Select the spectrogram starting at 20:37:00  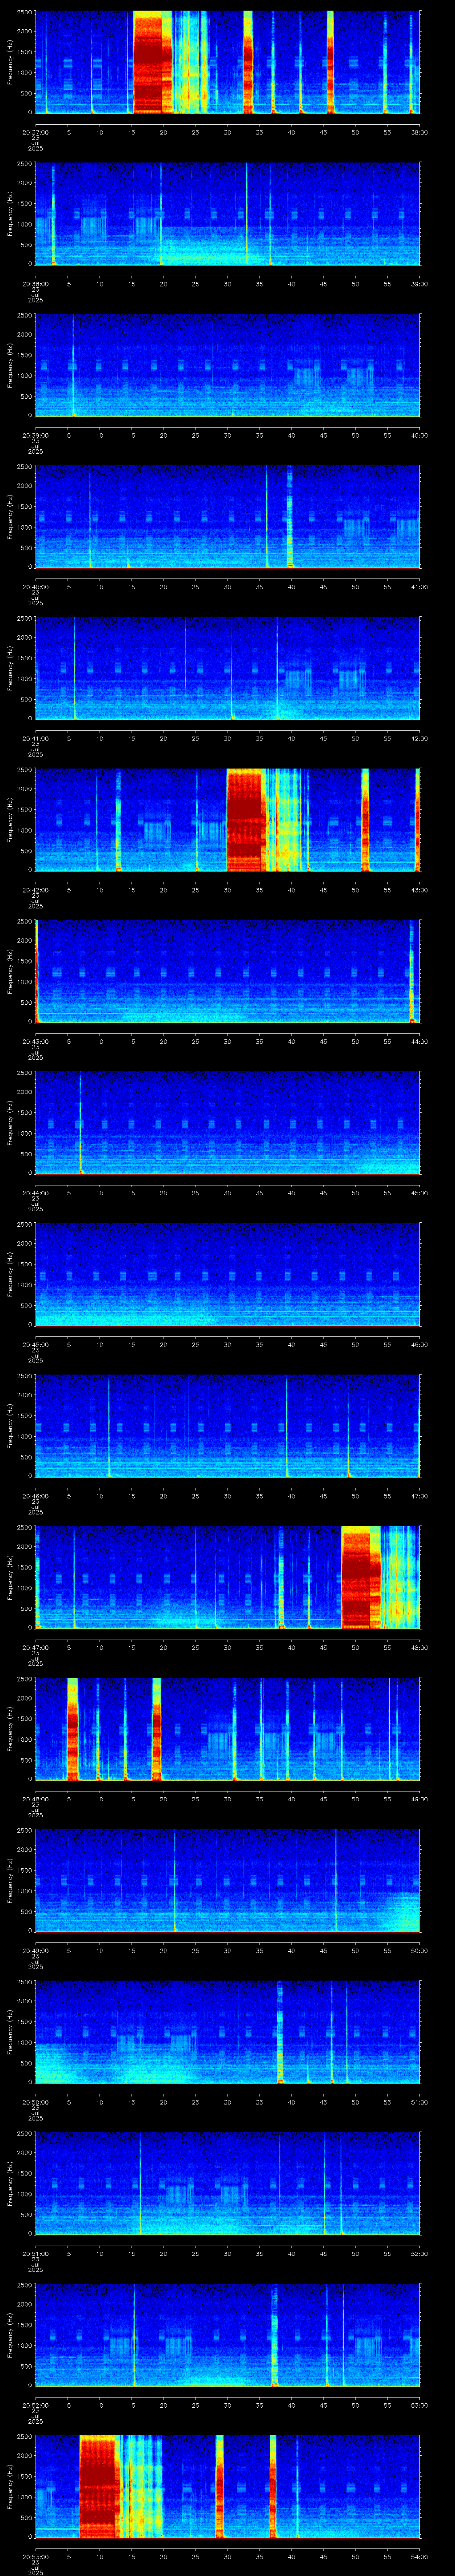[x=228, y=62]
